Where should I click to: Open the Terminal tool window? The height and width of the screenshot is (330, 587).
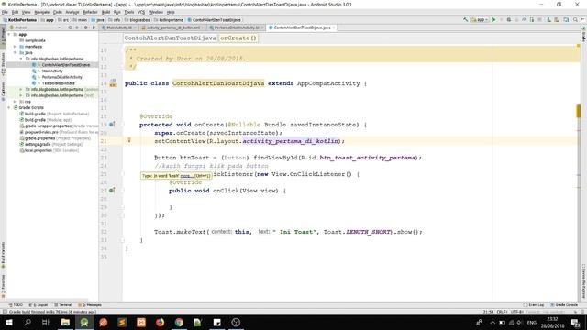coord(62,305)
